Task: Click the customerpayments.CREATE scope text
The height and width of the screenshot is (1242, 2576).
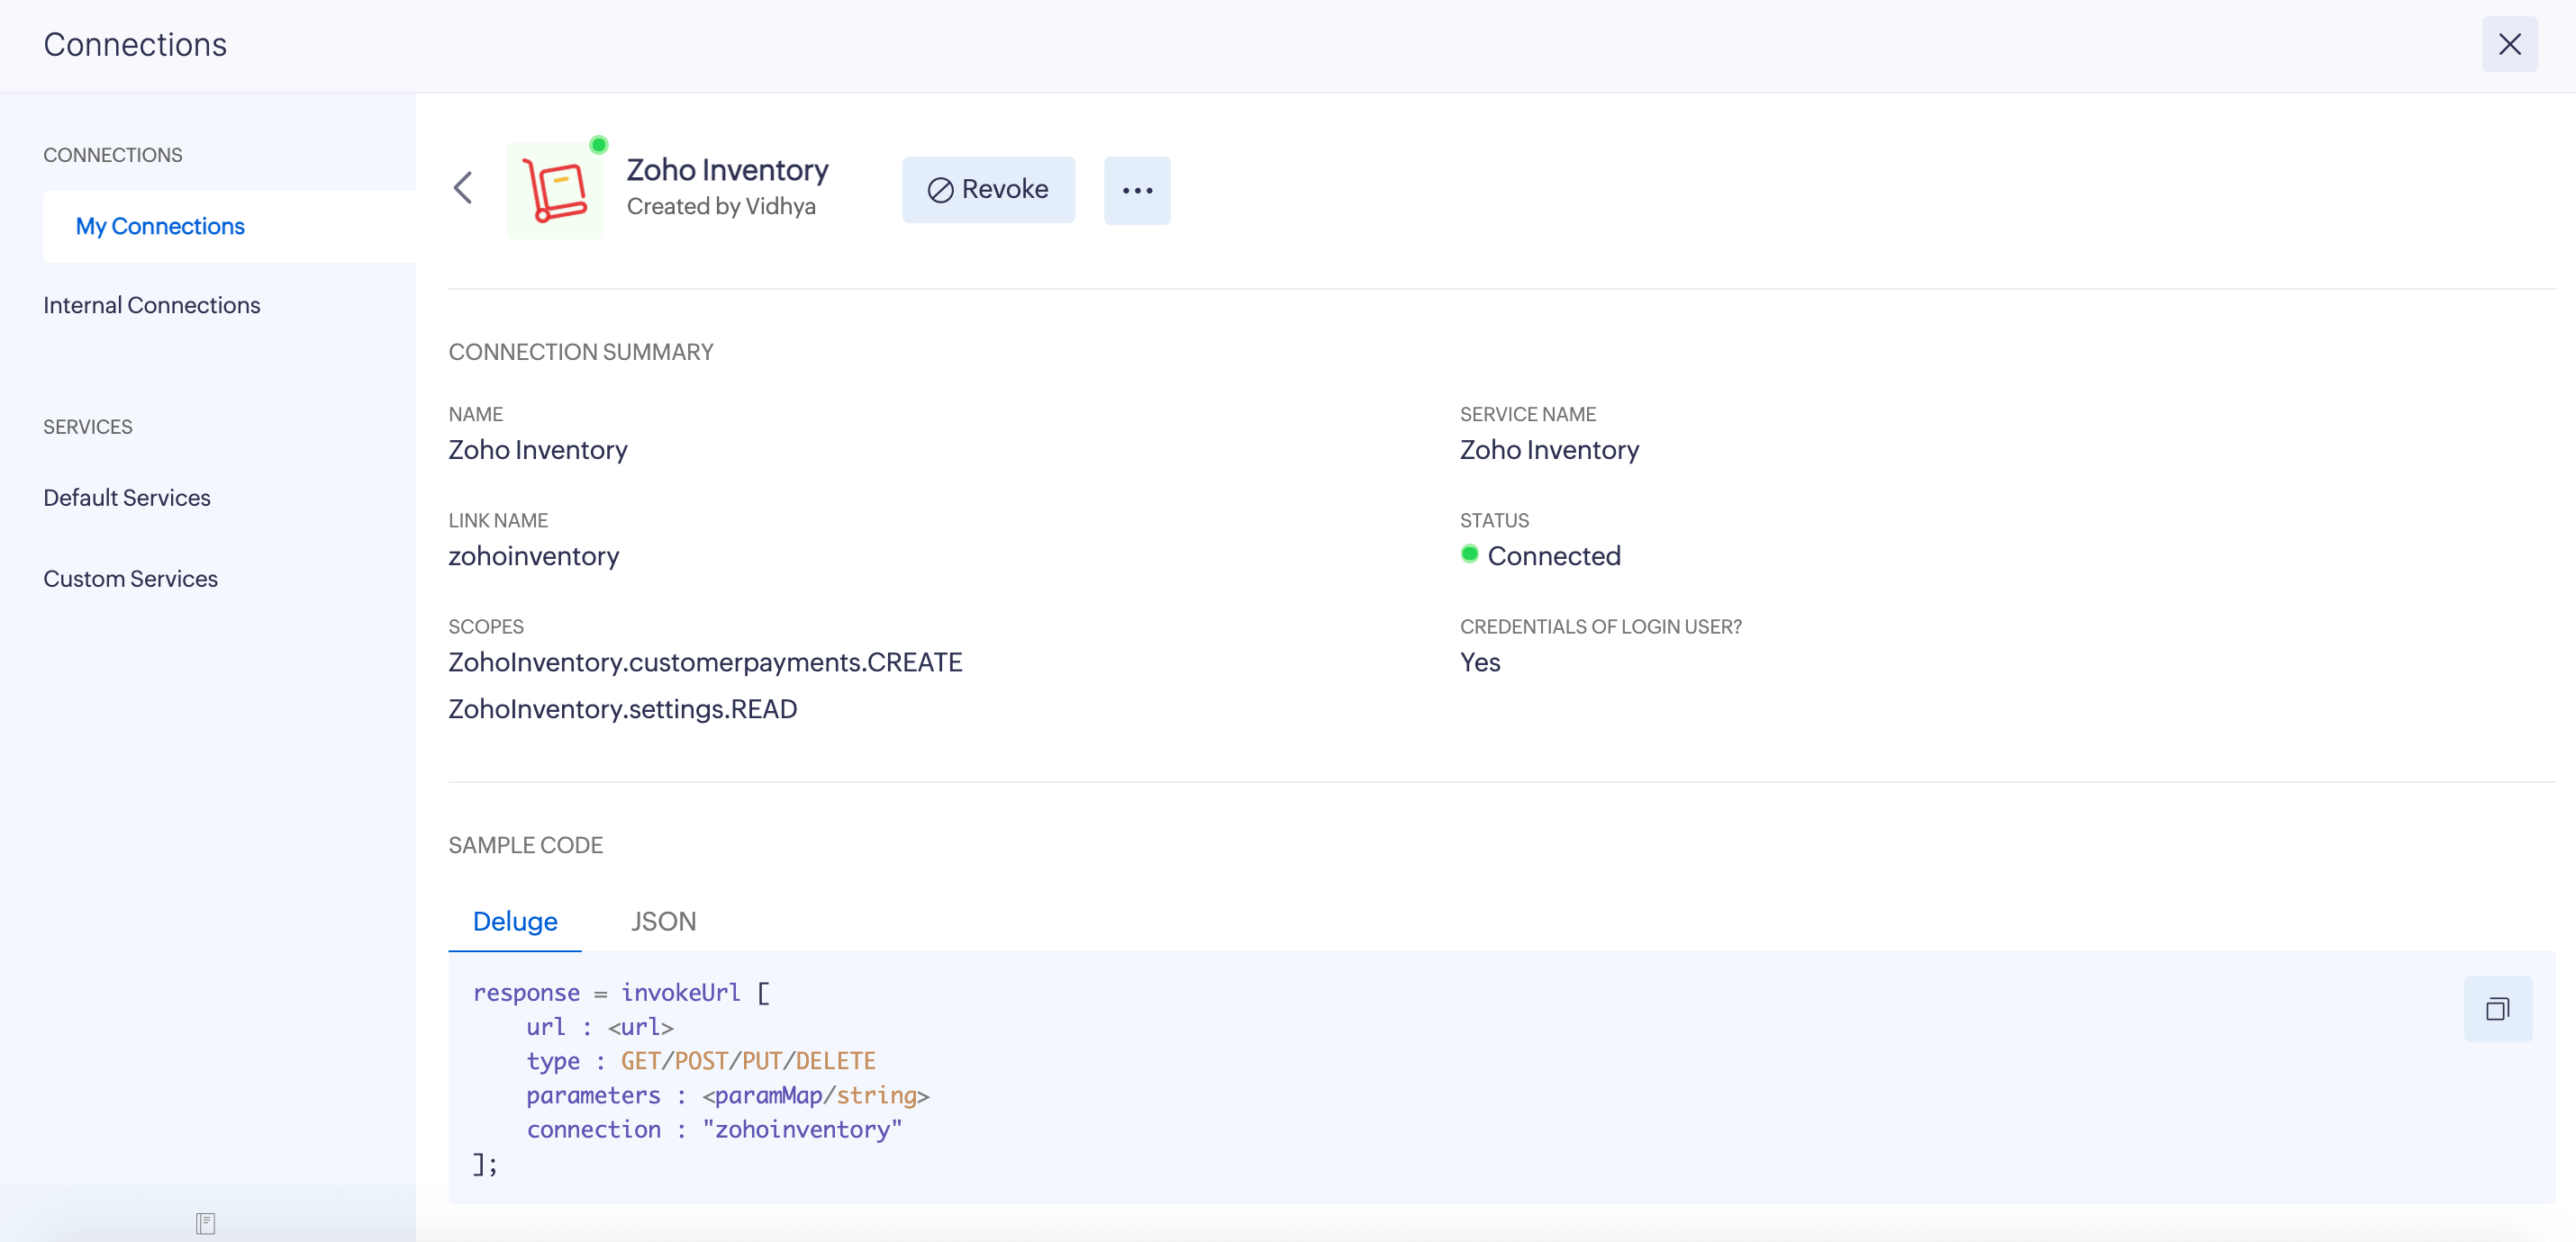Action: (705, 661)
